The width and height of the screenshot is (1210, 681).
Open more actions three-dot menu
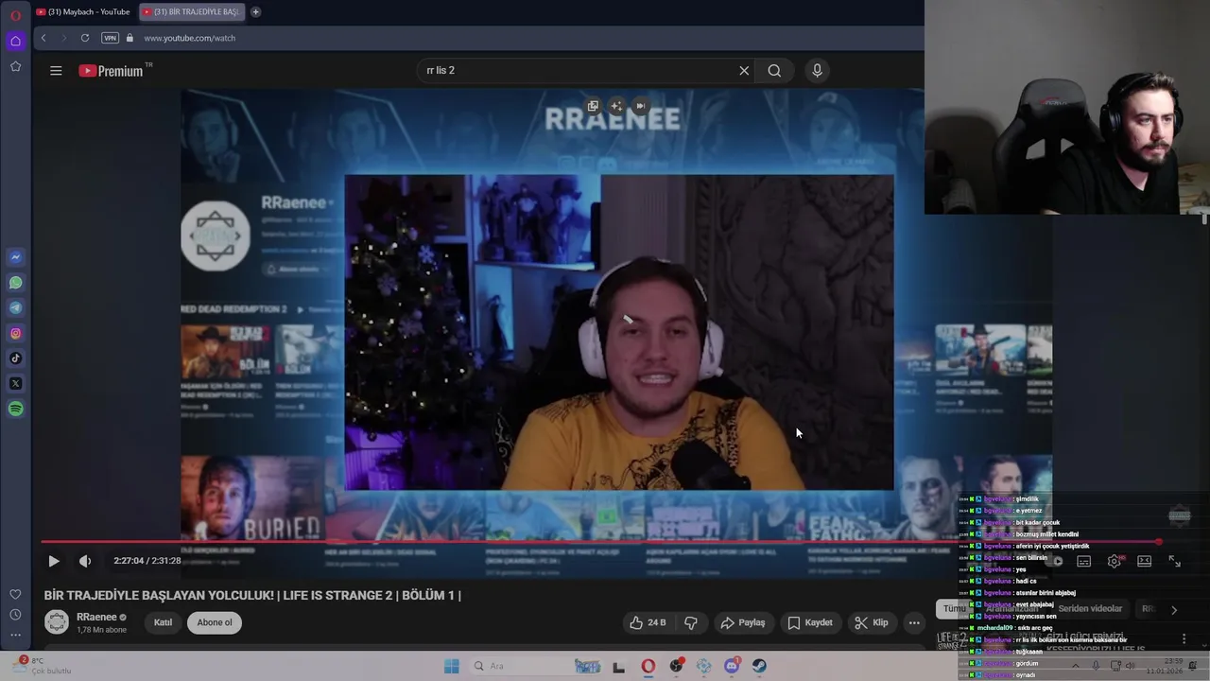click(914, 622)
